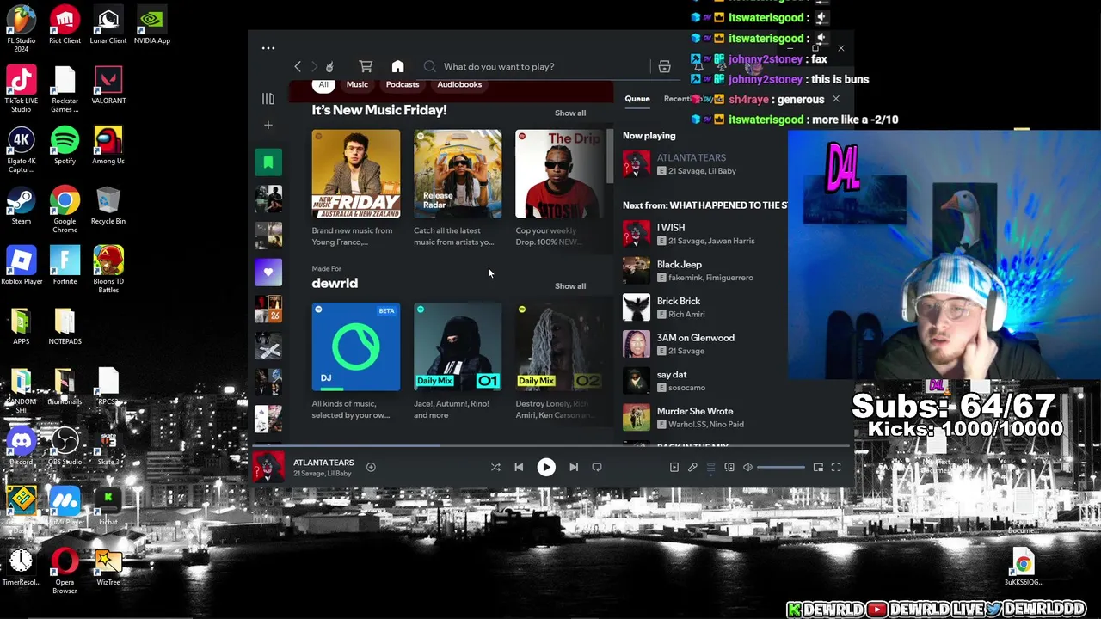Open Spotify desktop shortcut icon
Screen dimensions: 1101x619
coord(65,146)
